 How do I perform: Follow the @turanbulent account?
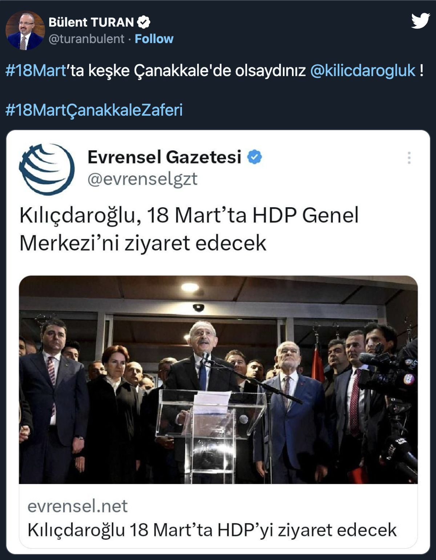coord(154,39)
